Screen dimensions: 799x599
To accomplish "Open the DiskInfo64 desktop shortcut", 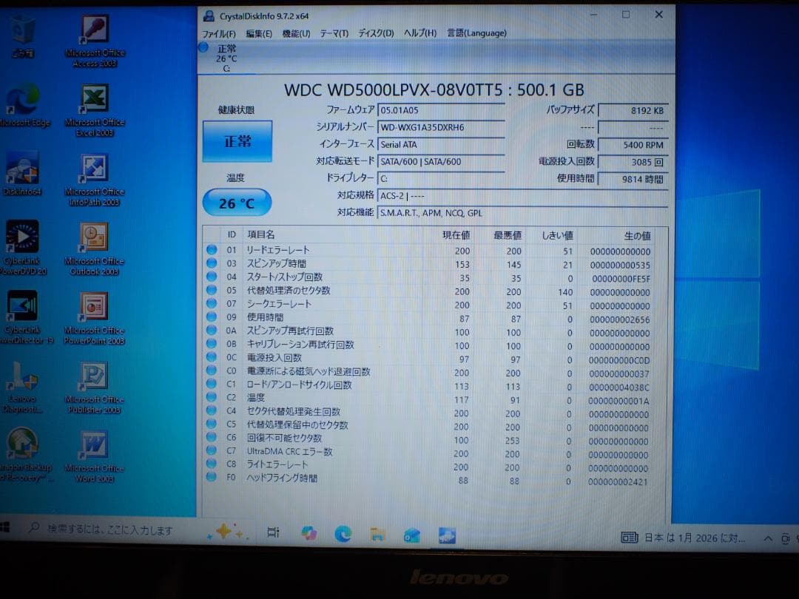I will (x=22, y=173).
